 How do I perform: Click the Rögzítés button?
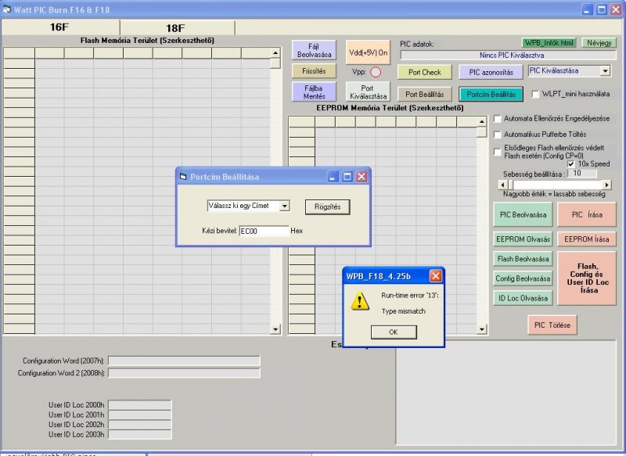pos(327,207)
